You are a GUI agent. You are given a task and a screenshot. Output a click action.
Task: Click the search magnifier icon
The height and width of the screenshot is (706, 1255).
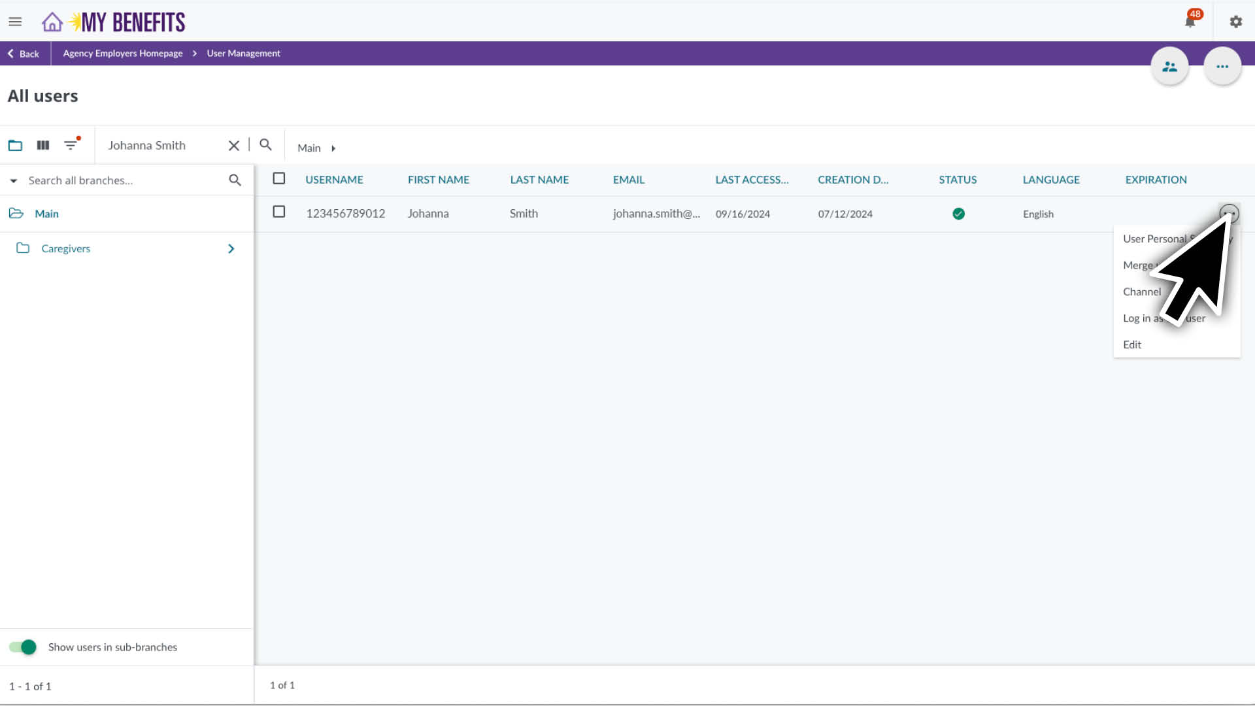pos(265,144)
